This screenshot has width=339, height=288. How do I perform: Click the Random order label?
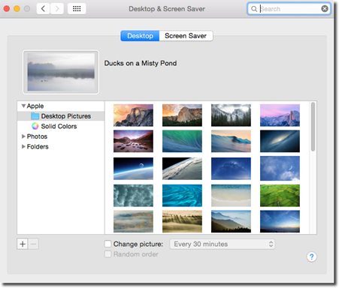pos(136,254)
